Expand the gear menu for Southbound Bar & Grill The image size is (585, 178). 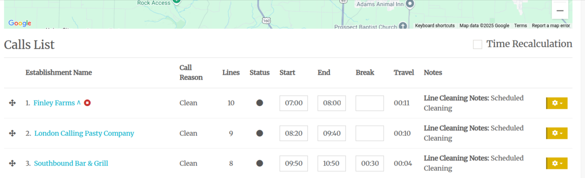(557, 163)
